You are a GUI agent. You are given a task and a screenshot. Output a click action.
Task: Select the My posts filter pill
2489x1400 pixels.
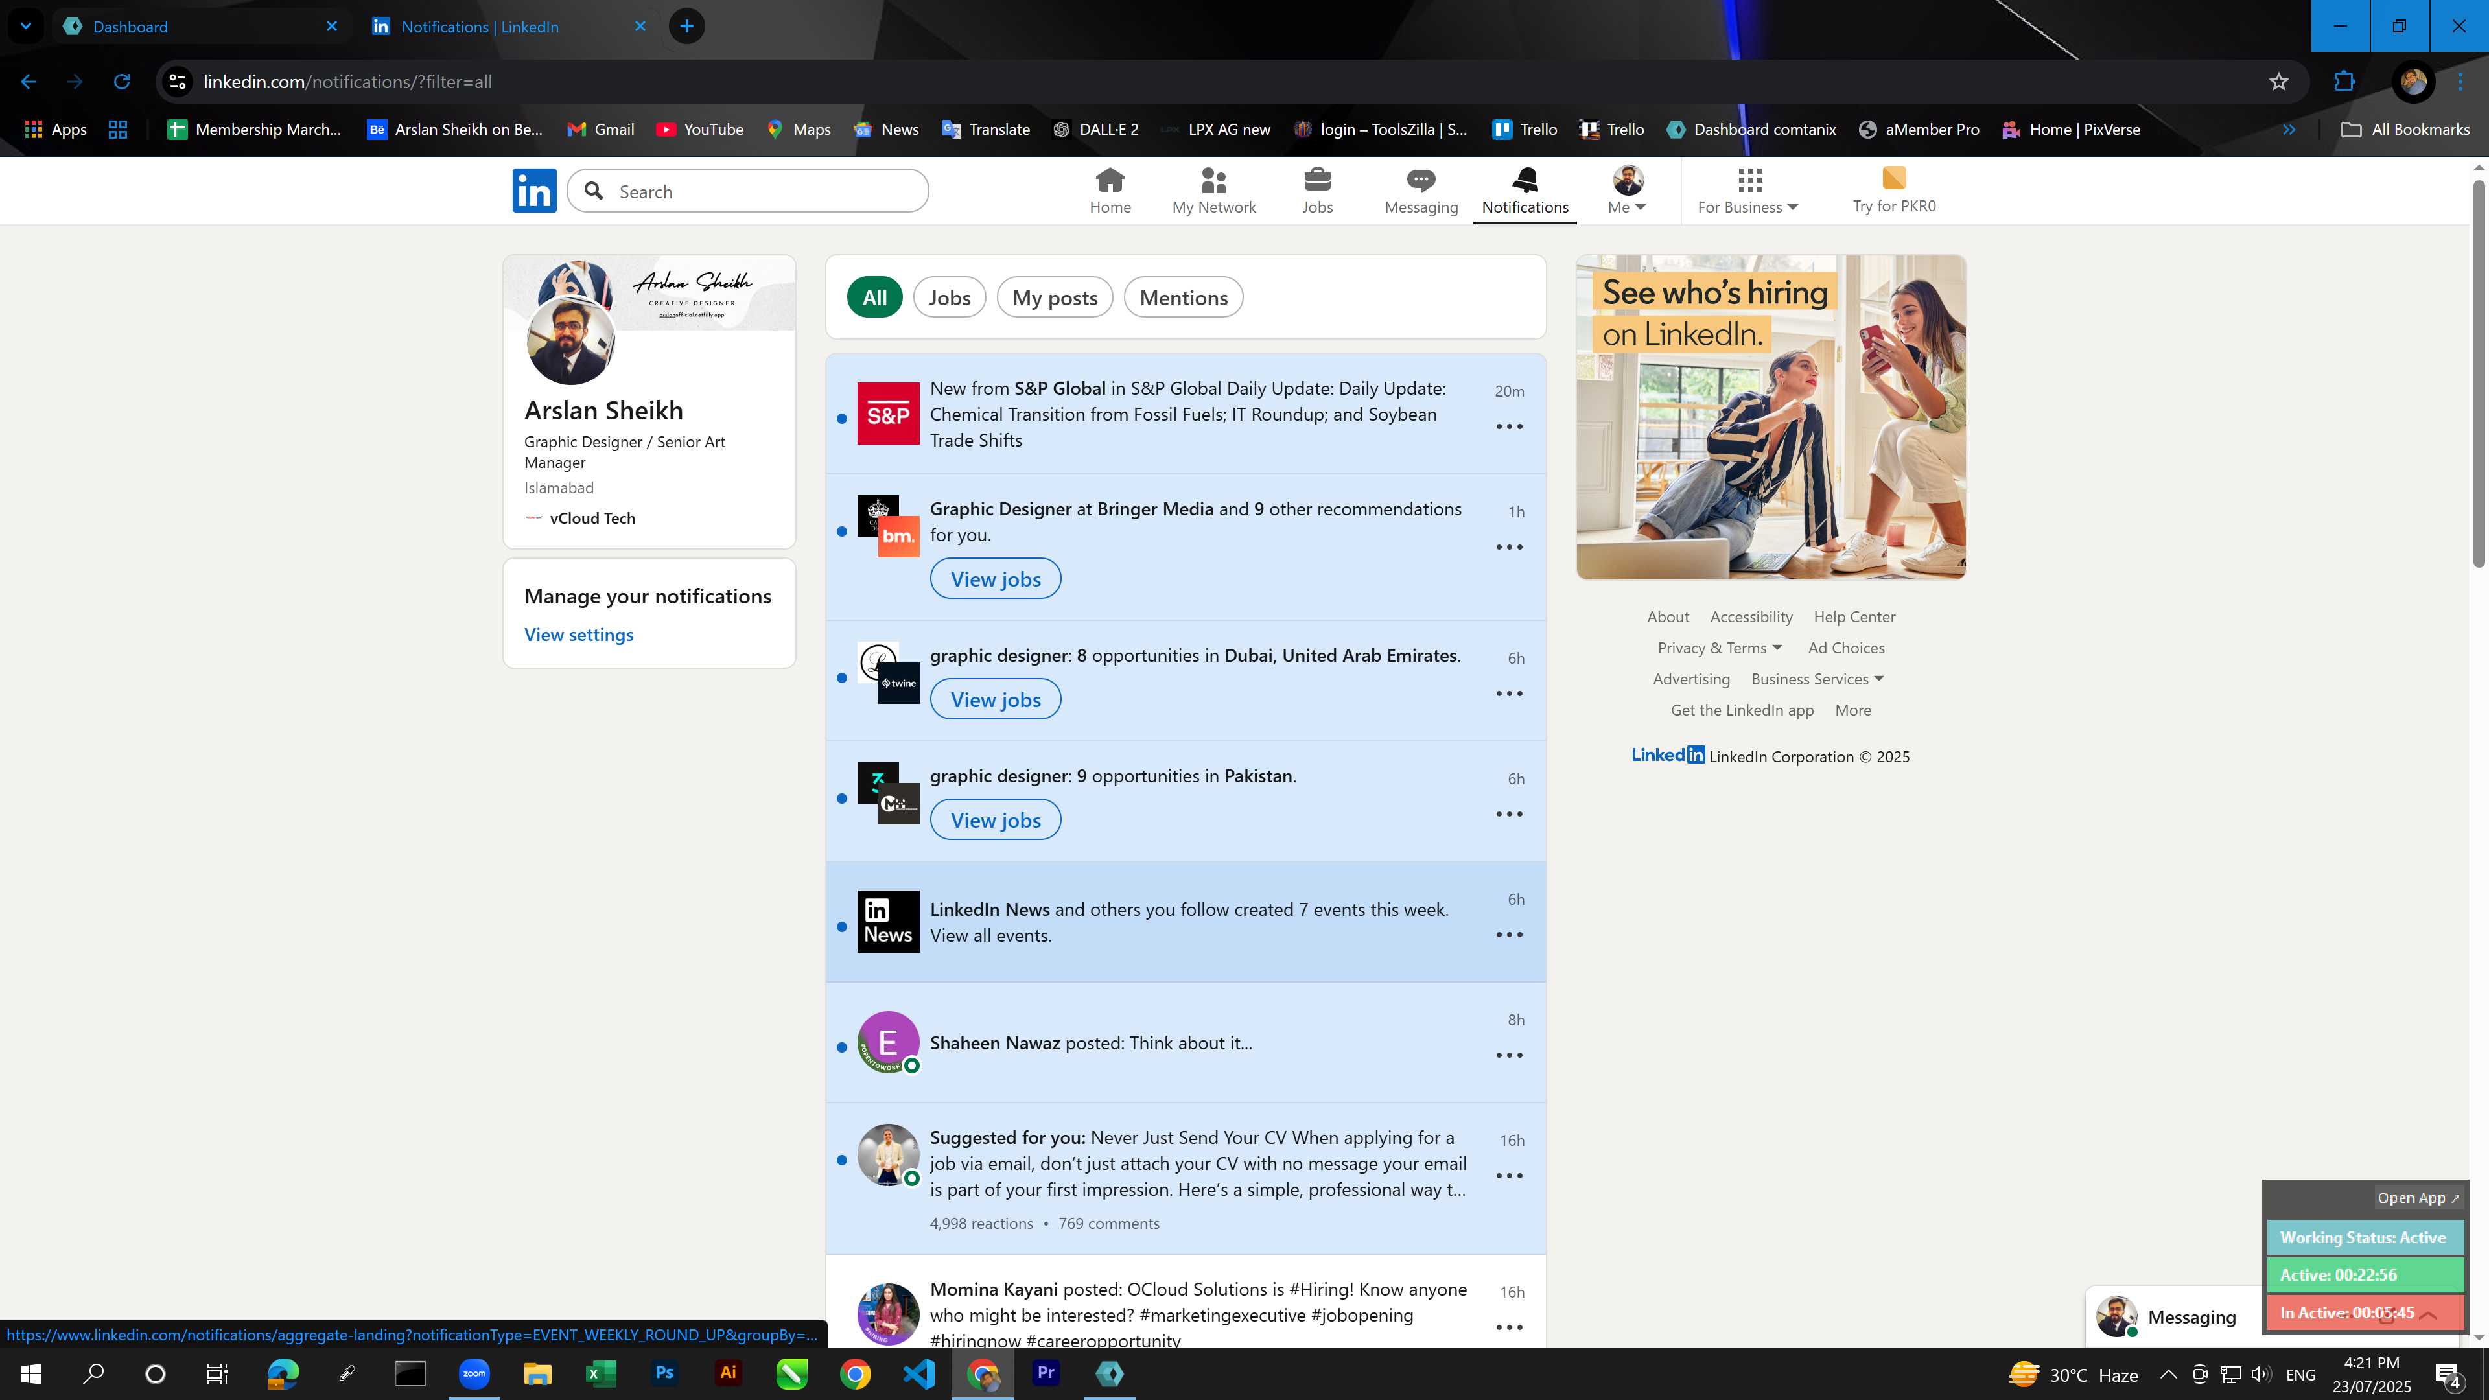click(x=1054, y=297)
